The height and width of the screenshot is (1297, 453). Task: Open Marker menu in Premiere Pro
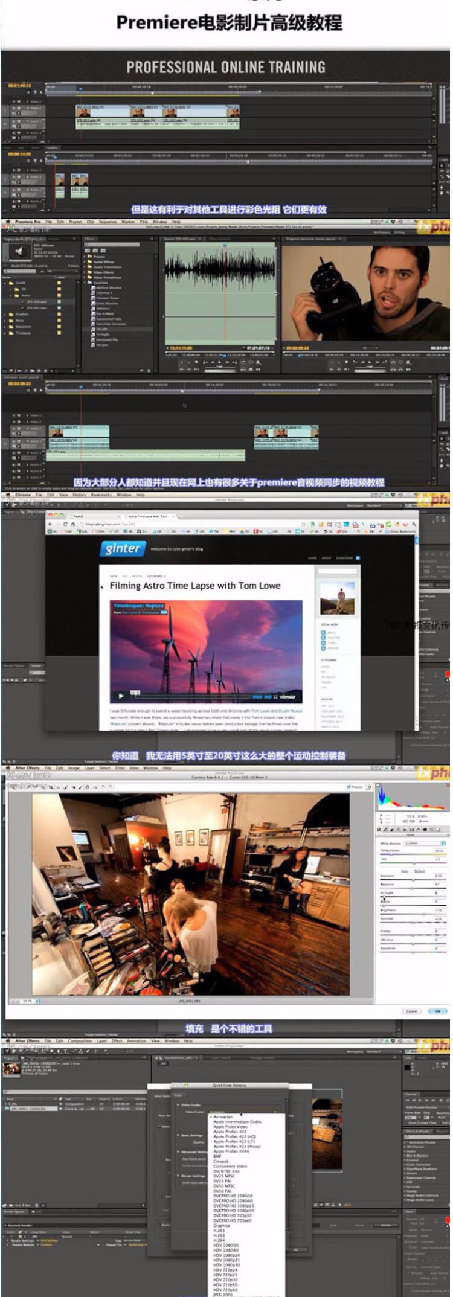[x=128, y=222]
